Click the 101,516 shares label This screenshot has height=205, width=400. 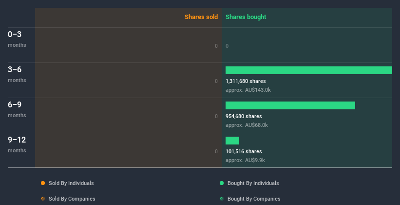point(244,151)
